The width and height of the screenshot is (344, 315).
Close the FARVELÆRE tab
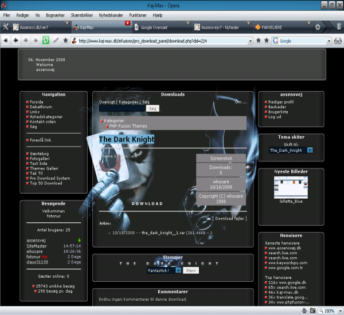[x=309, y=23]
